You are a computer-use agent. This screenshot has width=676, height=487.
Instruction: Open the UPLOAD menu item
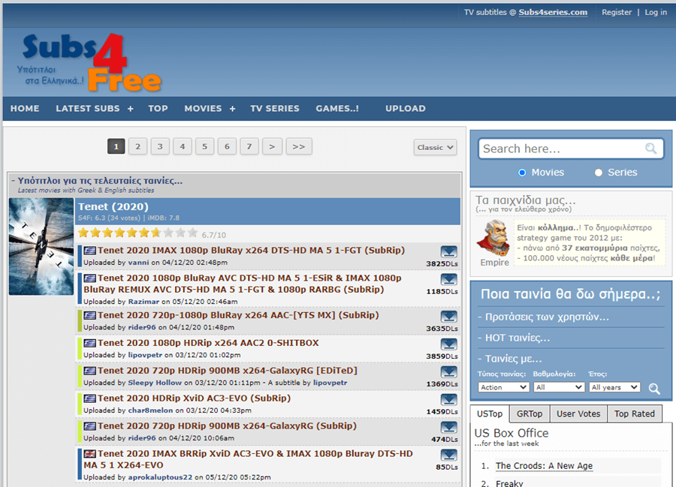pyautogui.click(x=406, y=109)
